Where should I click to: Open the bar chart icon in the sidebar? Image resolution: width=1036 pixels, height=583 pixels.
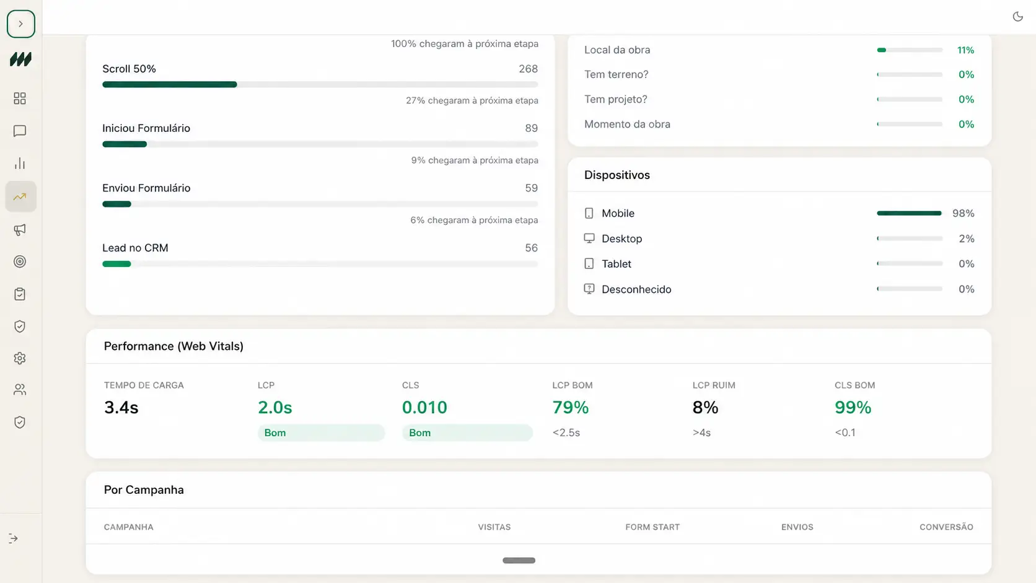20,164
